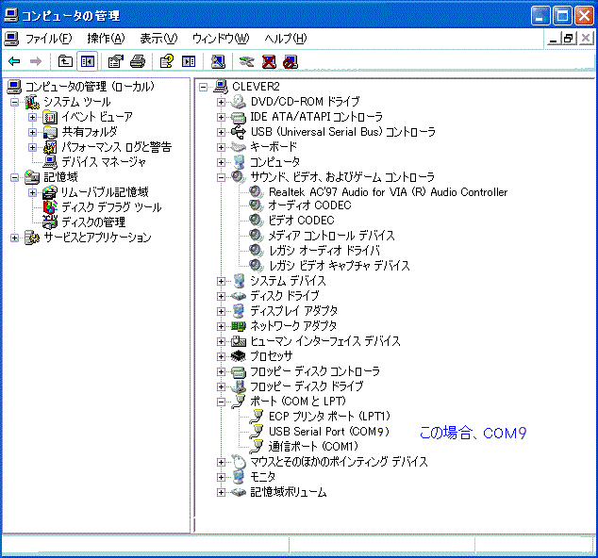Click the ディスク デフラグ ツール icon
This screenshot has width=598, height=558.
(50, 207)
